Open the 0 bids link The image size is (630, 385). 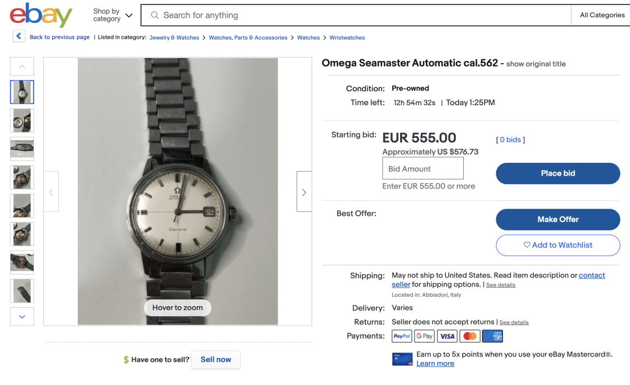pyautogui.click(x=510, y=140)
